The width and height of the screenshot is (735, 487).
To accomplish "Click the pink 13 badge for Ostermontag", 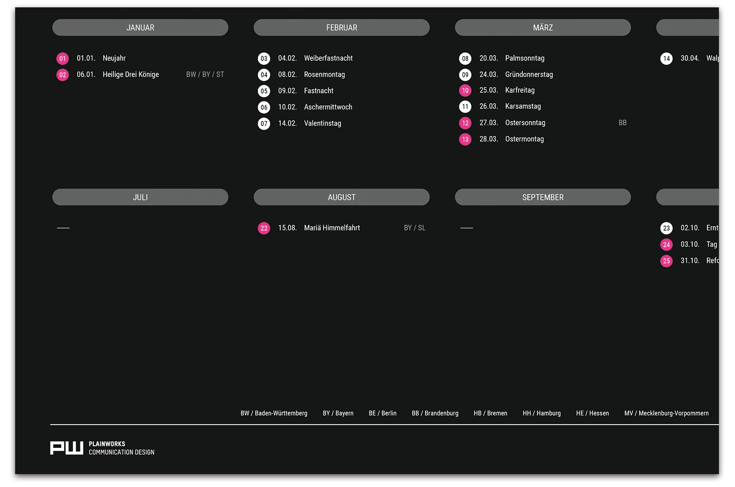I will 465,139.
